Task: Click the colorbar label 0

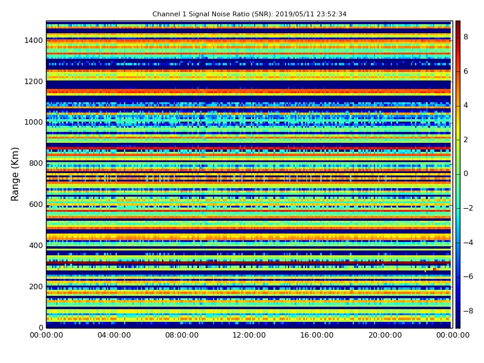Action: (x=466, y=174)
